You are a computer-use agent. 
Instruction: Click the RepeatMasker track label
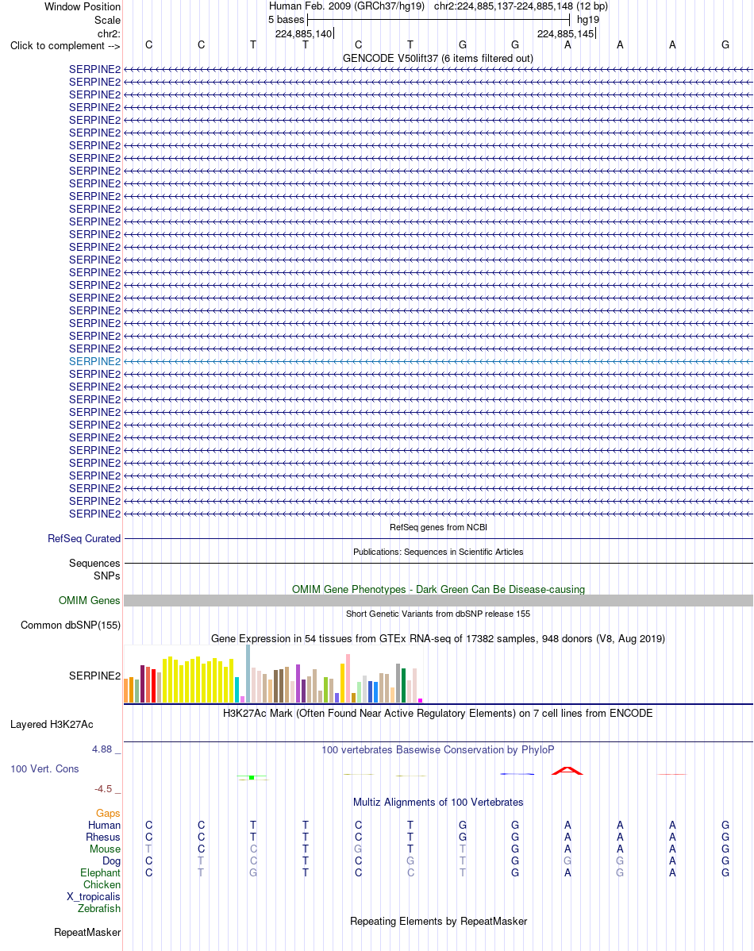point(87,932)
